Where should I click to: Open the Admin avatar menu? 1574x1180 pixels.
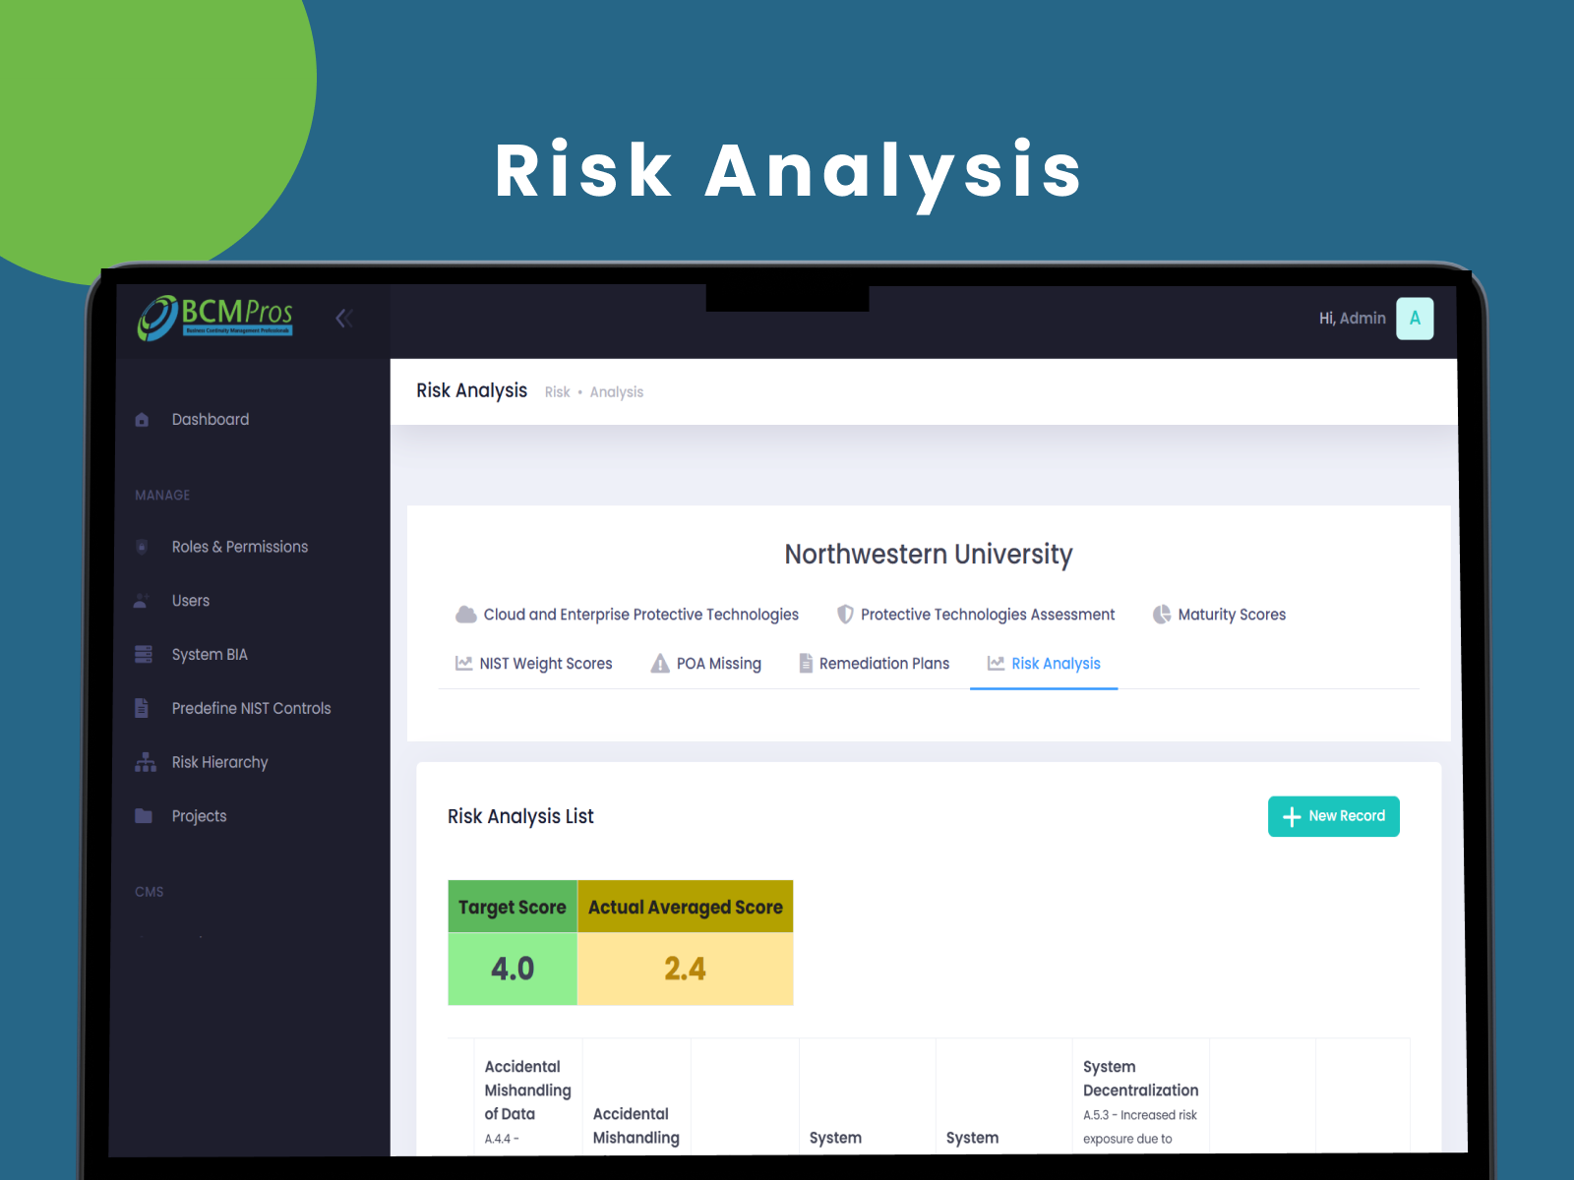click(1414, 319)
